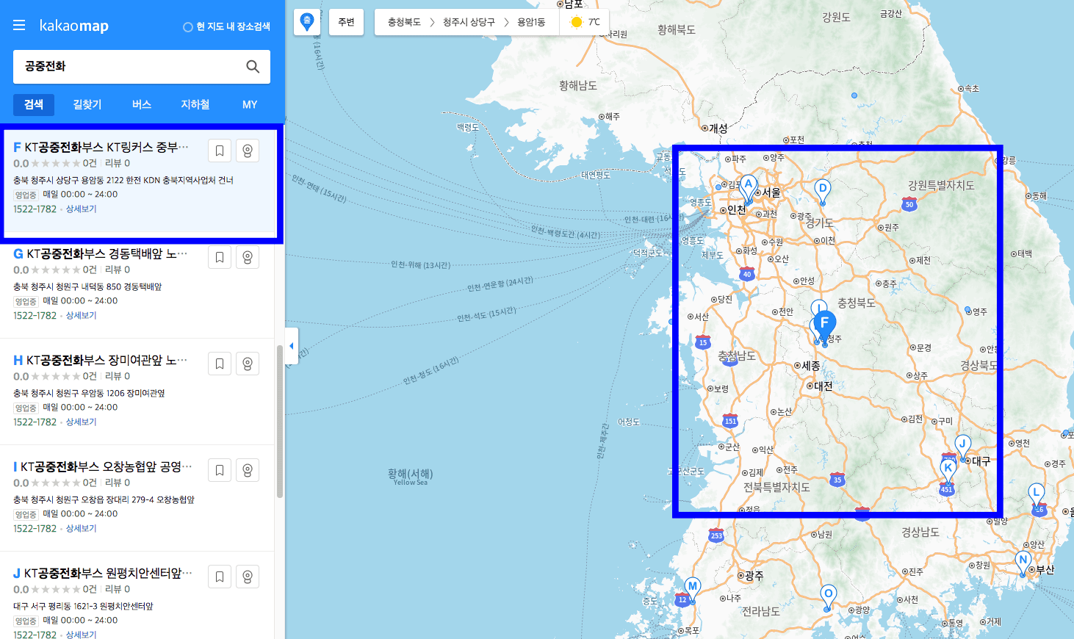The width and height of the screenshot is (1074, 639).
Task: Click the map home pin icon
Action: coord(307,21)
